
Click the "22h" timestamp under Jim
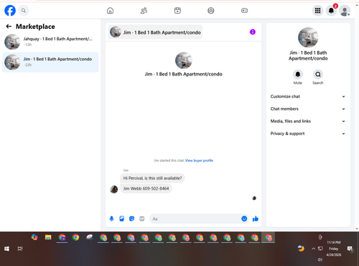[28, 65]
